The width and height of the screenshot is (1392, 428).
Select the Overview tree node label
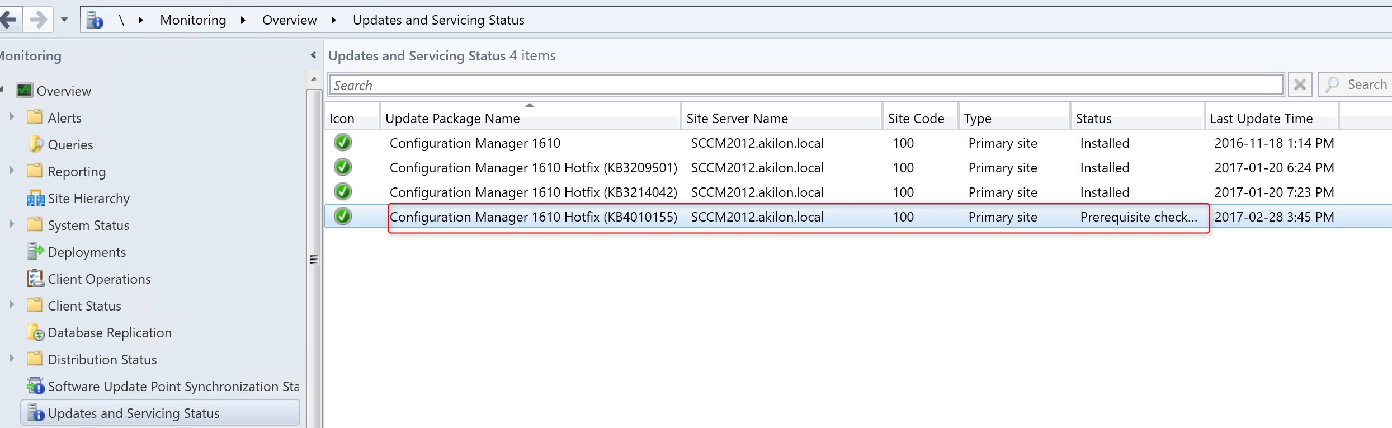point(64,91)
